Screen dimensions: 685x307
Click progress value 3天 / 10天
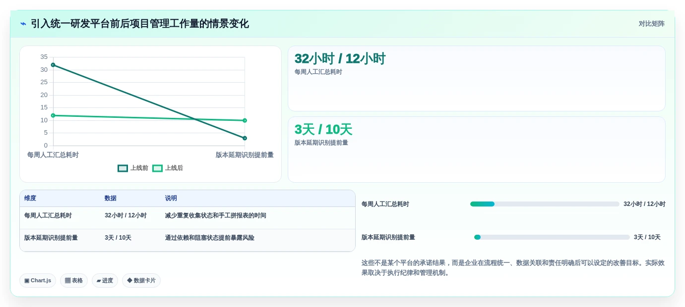pyautogui.click(x=647, y=237)
